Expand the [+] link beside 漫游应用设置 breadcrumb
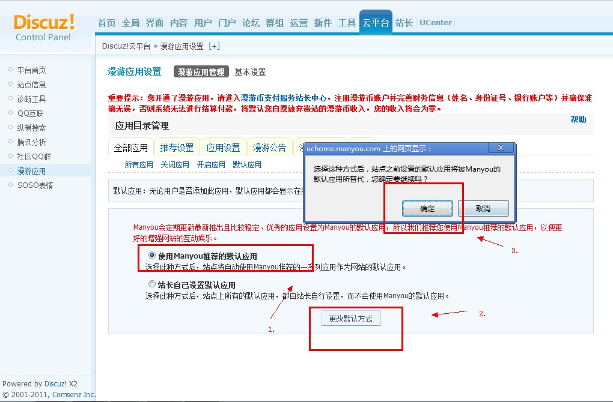The width and height of the screenshot is (613, 402). pos(214,46)
